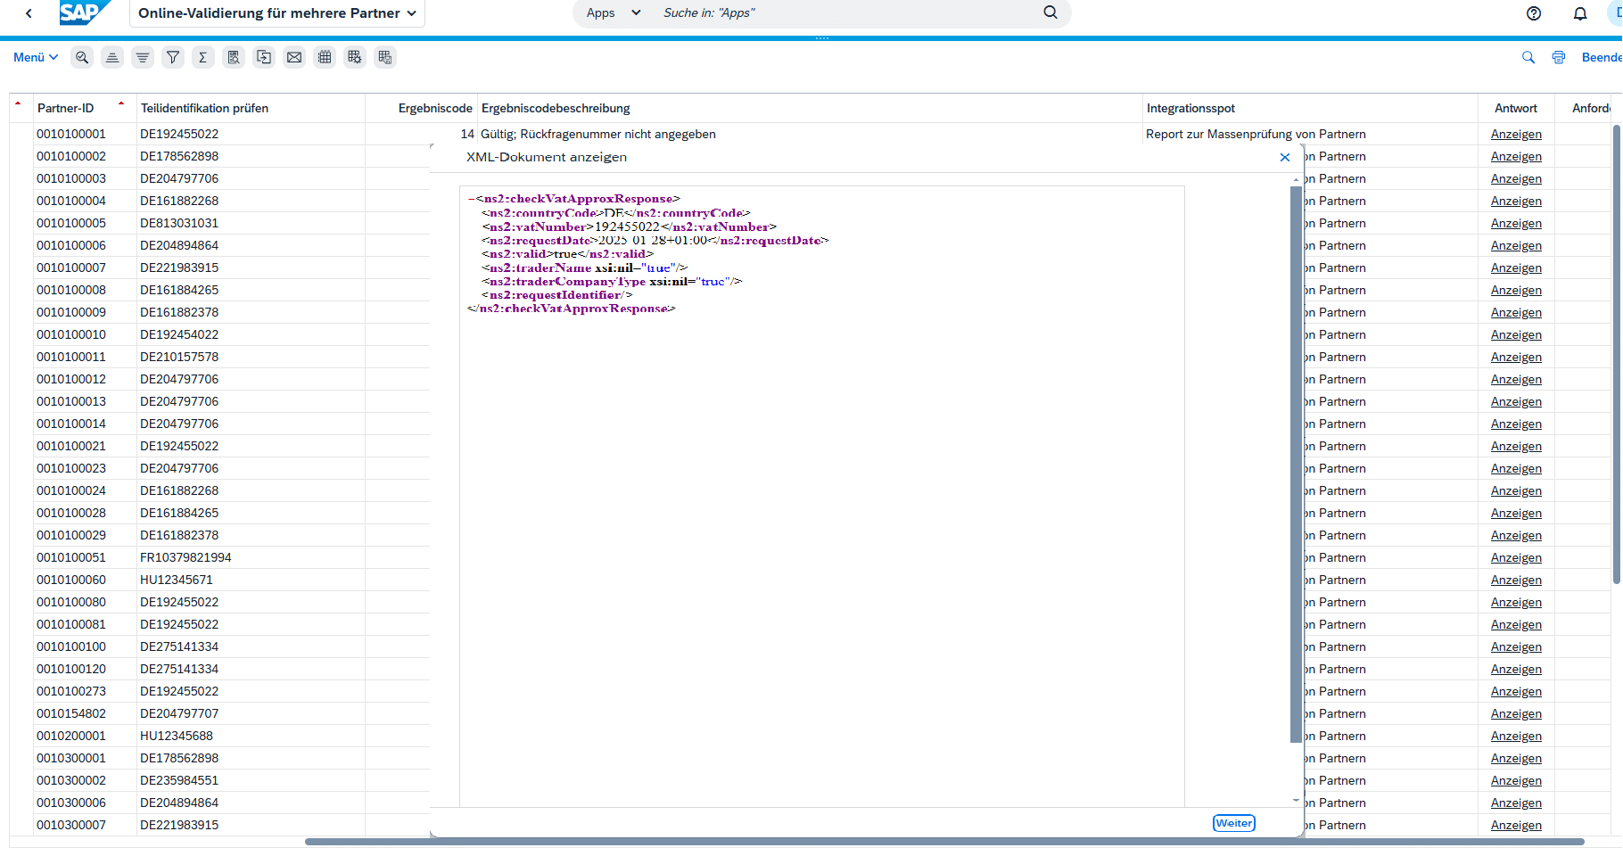Click the sort ascending toolbar icon
The image size is (1623, 848).
click(x=112, y=57)
